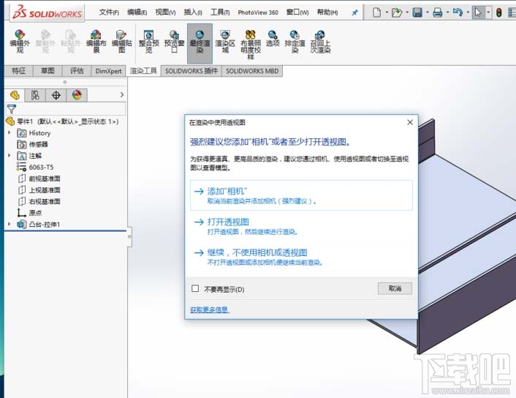The height and width of the screenshot is (398, 516).
Task: Open PhotoView 选项 options
Action: [273, 39]
